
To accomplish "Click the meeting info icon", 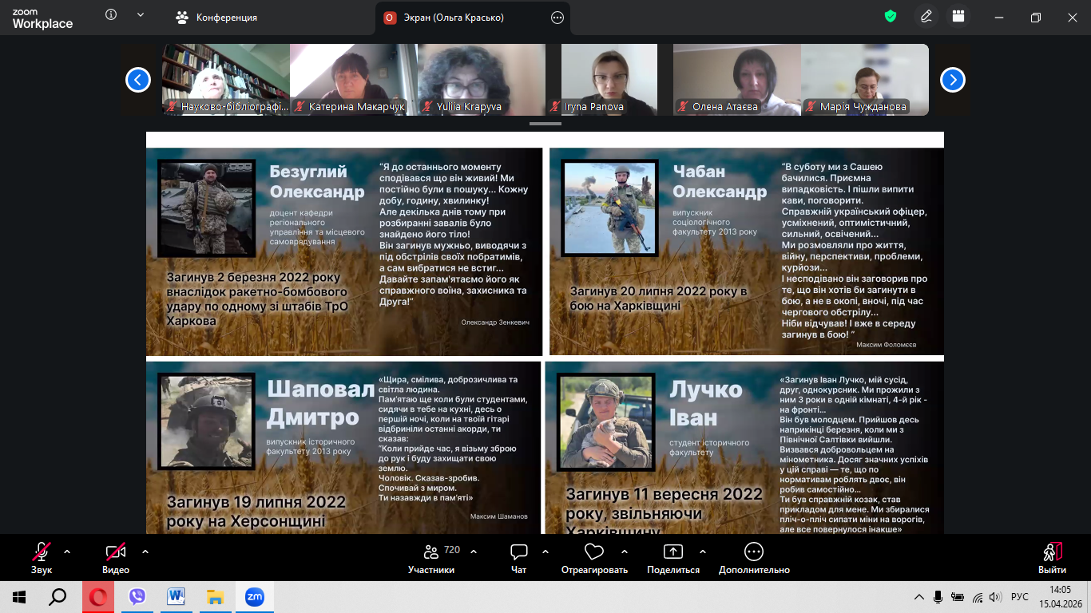I will (111, 15).
